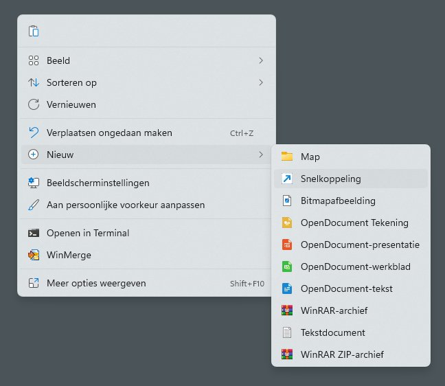
Task: Click the Bitmapafbeelding file icon
Action: (287, 201)
